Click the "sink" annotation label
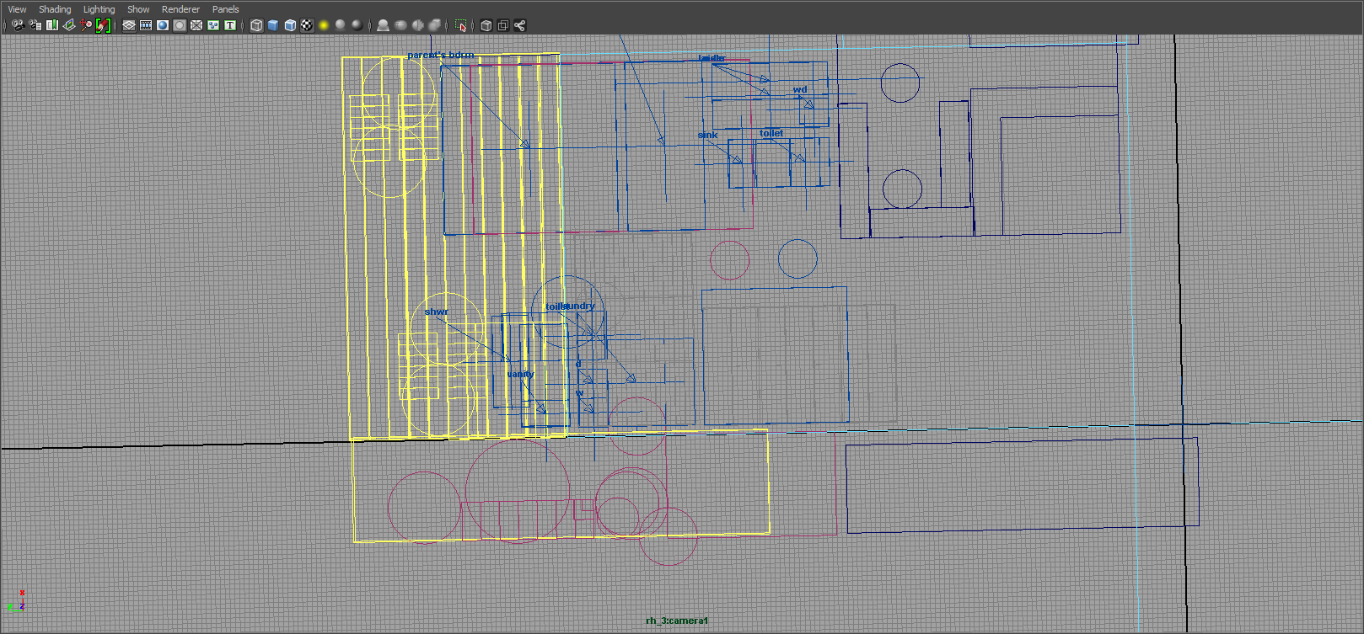This screenshot has width=1364, height=634. [707, 135]
